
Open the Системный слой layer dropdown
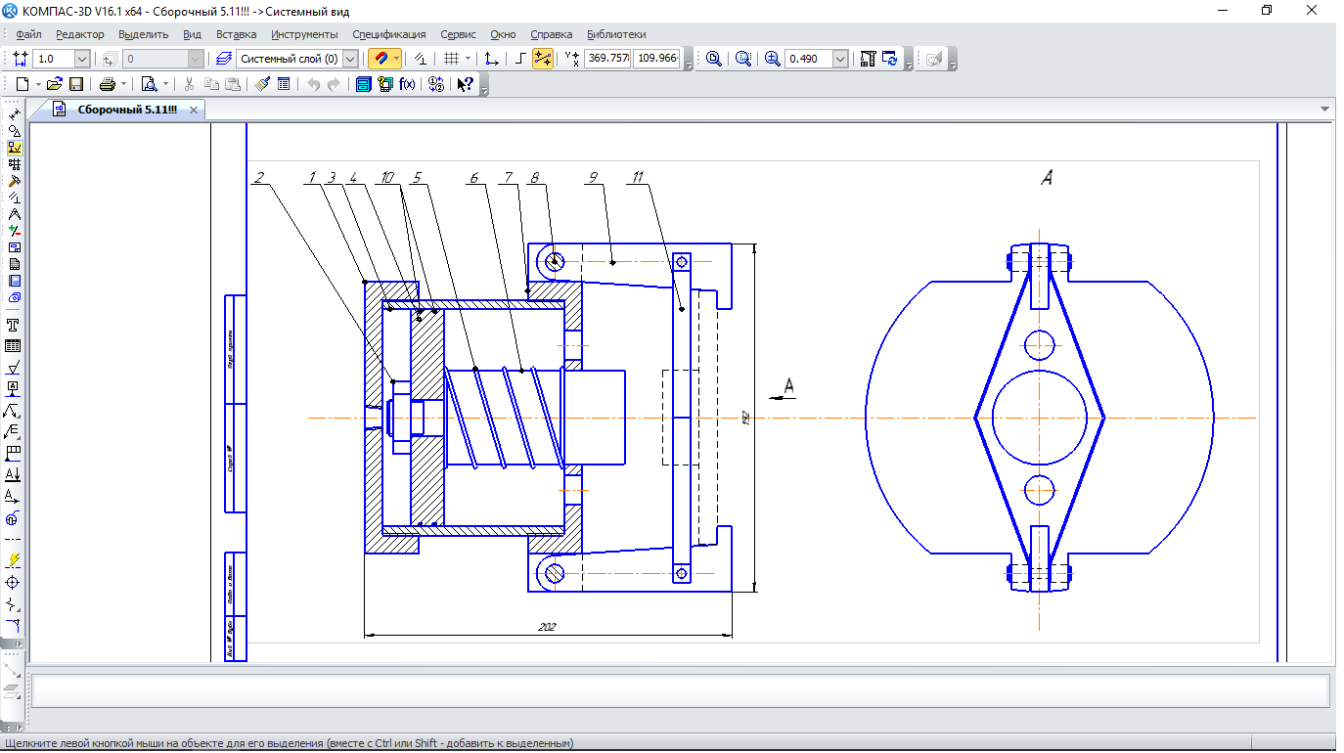point(350,59)
